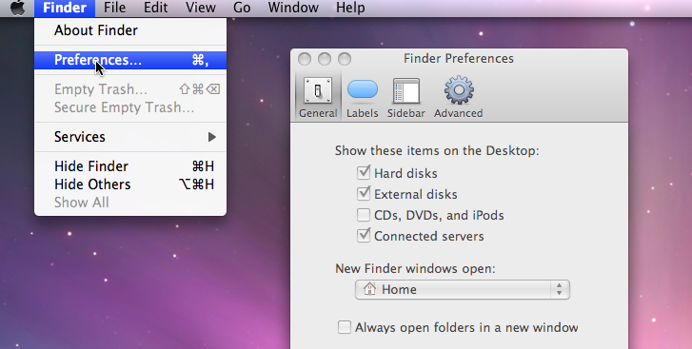Open the Apple menu icon
The width and height of the screenshot is (692, 349).
point(18,8)
